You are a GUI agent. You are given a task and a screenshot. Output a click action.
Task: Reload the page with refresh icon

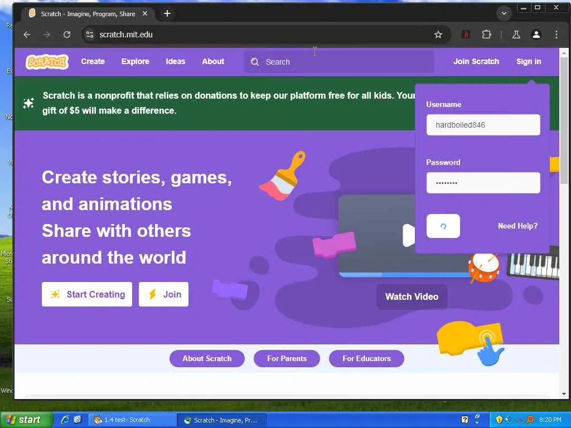click(x=67, y=35)
